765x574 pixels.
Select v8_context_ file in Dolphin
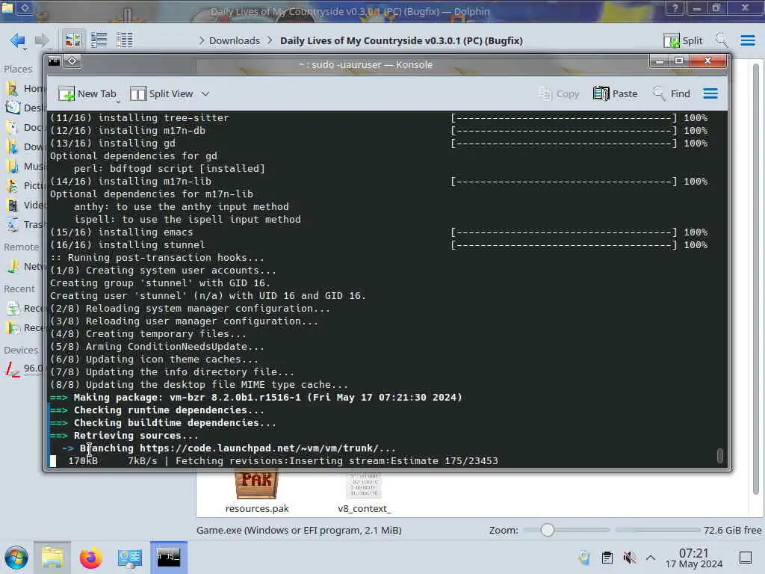coord(365,492)
